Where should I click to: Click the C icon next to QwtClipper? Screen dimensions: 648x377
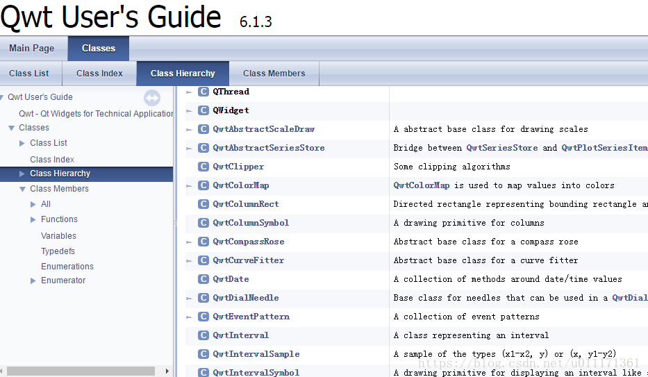tap(203, 167)
